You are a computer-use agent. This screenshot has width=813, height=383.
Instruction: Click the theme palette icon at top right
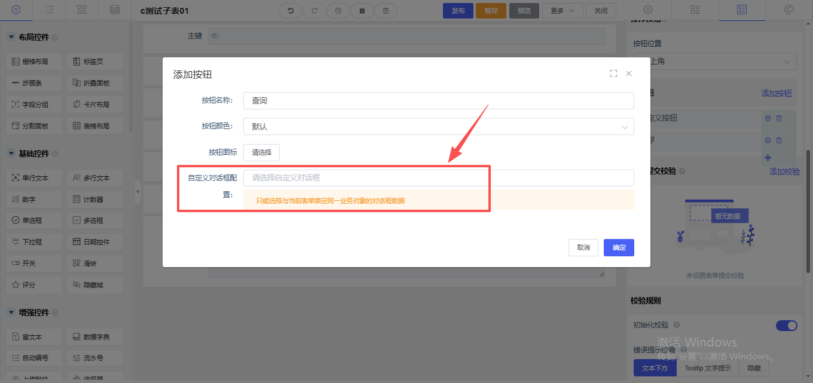[x=788, y=10]
